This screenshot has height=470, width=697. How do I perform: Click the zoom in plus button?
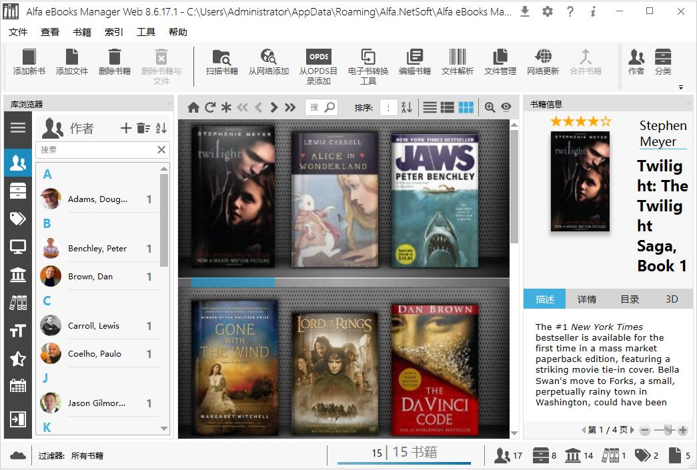(x=683, y=430)
